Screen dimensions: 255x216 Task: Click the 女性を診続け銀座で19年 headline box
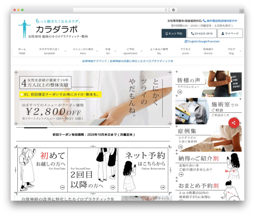tap(45, 83)
